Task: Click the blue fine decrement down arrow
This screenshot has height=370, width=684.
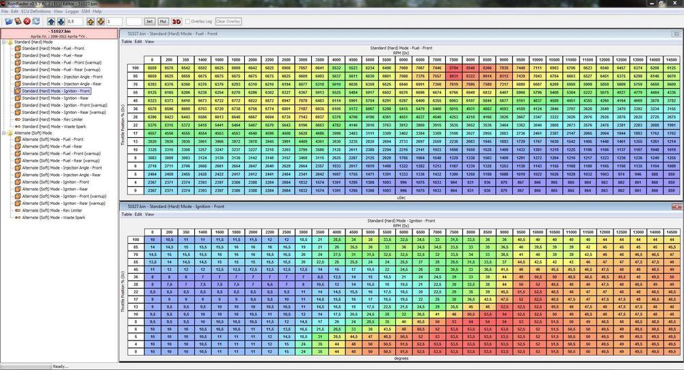Action: [61, 21]
